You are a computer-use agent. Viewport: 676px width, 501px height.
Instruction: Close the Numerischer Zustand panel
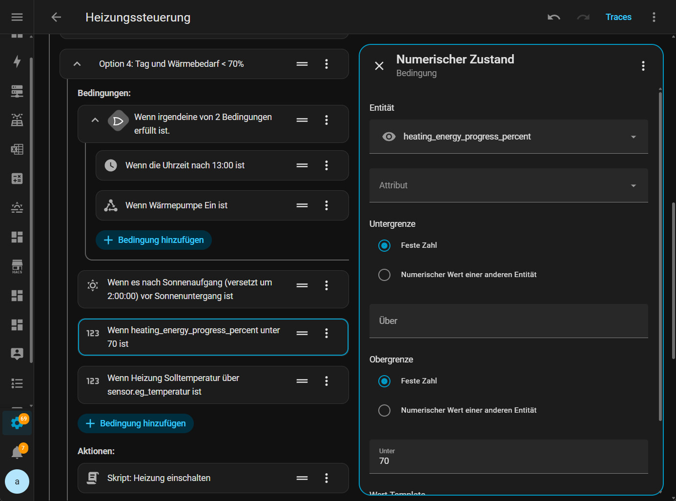(x=379, y=66)
